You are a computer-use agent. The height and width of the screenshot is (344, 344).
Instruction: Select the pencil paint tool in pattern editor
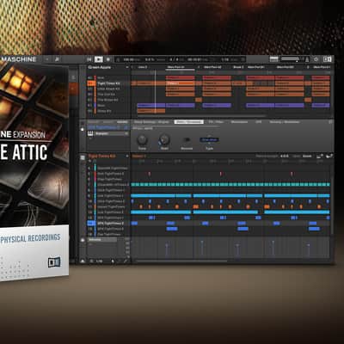(126, 261)
